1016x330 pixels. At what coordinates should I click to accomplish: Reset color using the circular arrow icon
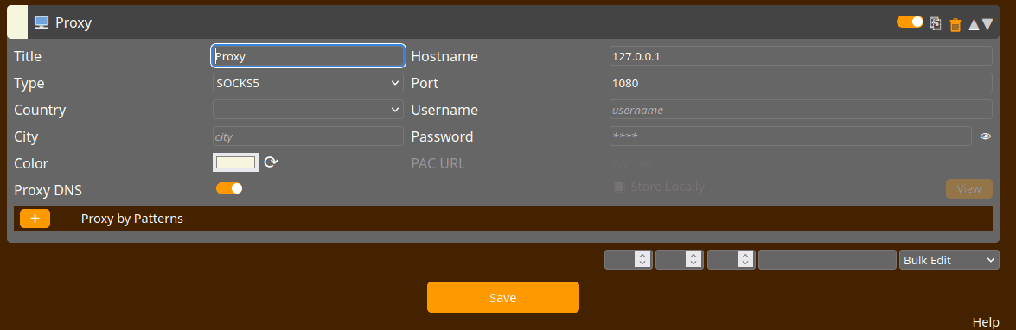[x=271, y=162]
